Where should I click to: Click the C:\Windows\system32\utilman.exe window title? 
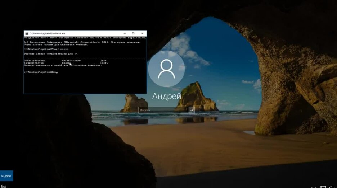click(47, 34)
